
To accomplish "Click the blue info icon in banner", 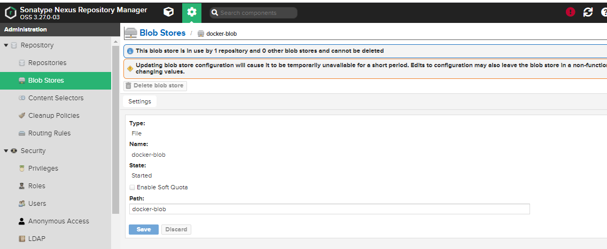I will (130, 51).
